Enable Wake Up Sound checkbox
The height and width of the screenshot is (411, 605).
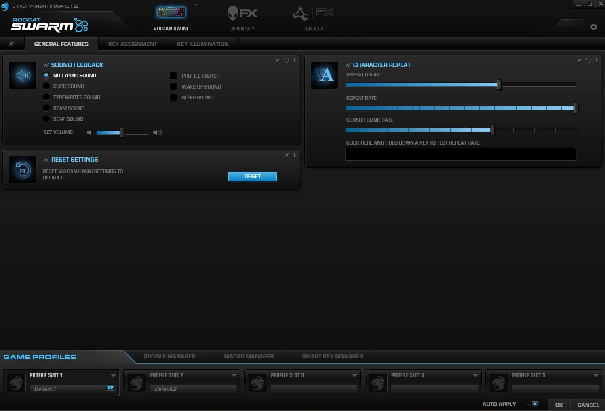point(173,86)
